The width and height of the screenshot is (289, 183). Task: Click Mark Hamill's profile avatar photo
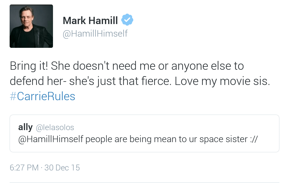[31, 26]
